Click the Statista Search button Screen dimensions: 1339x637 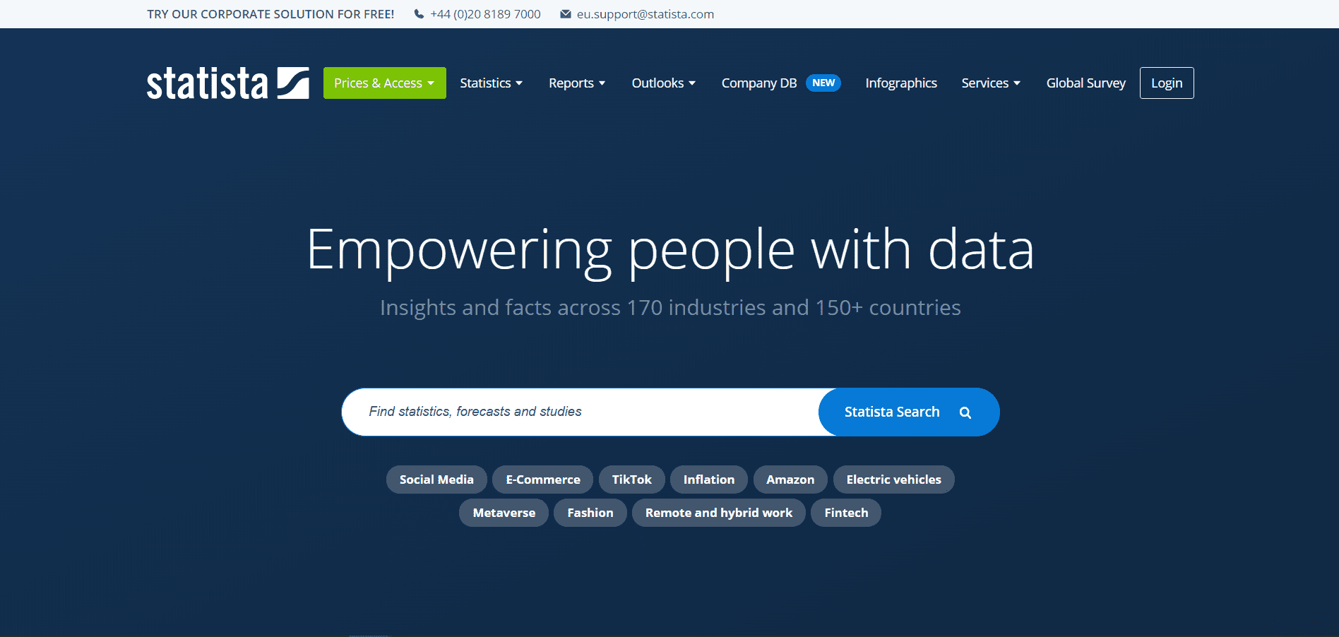coord(892,412)
